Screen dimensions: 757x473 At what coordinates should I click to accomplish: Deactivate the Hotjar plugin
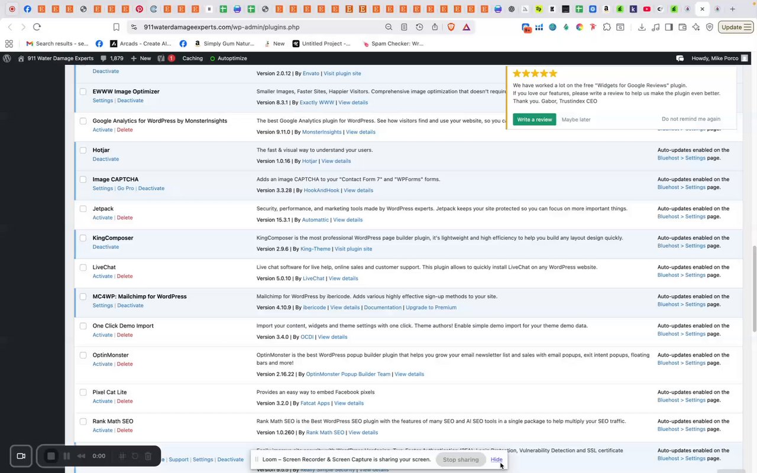point(106,159)
